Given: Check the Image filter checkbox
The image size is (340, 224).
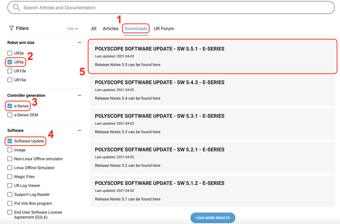Looking at the screenshot, I should click(10, 150).
